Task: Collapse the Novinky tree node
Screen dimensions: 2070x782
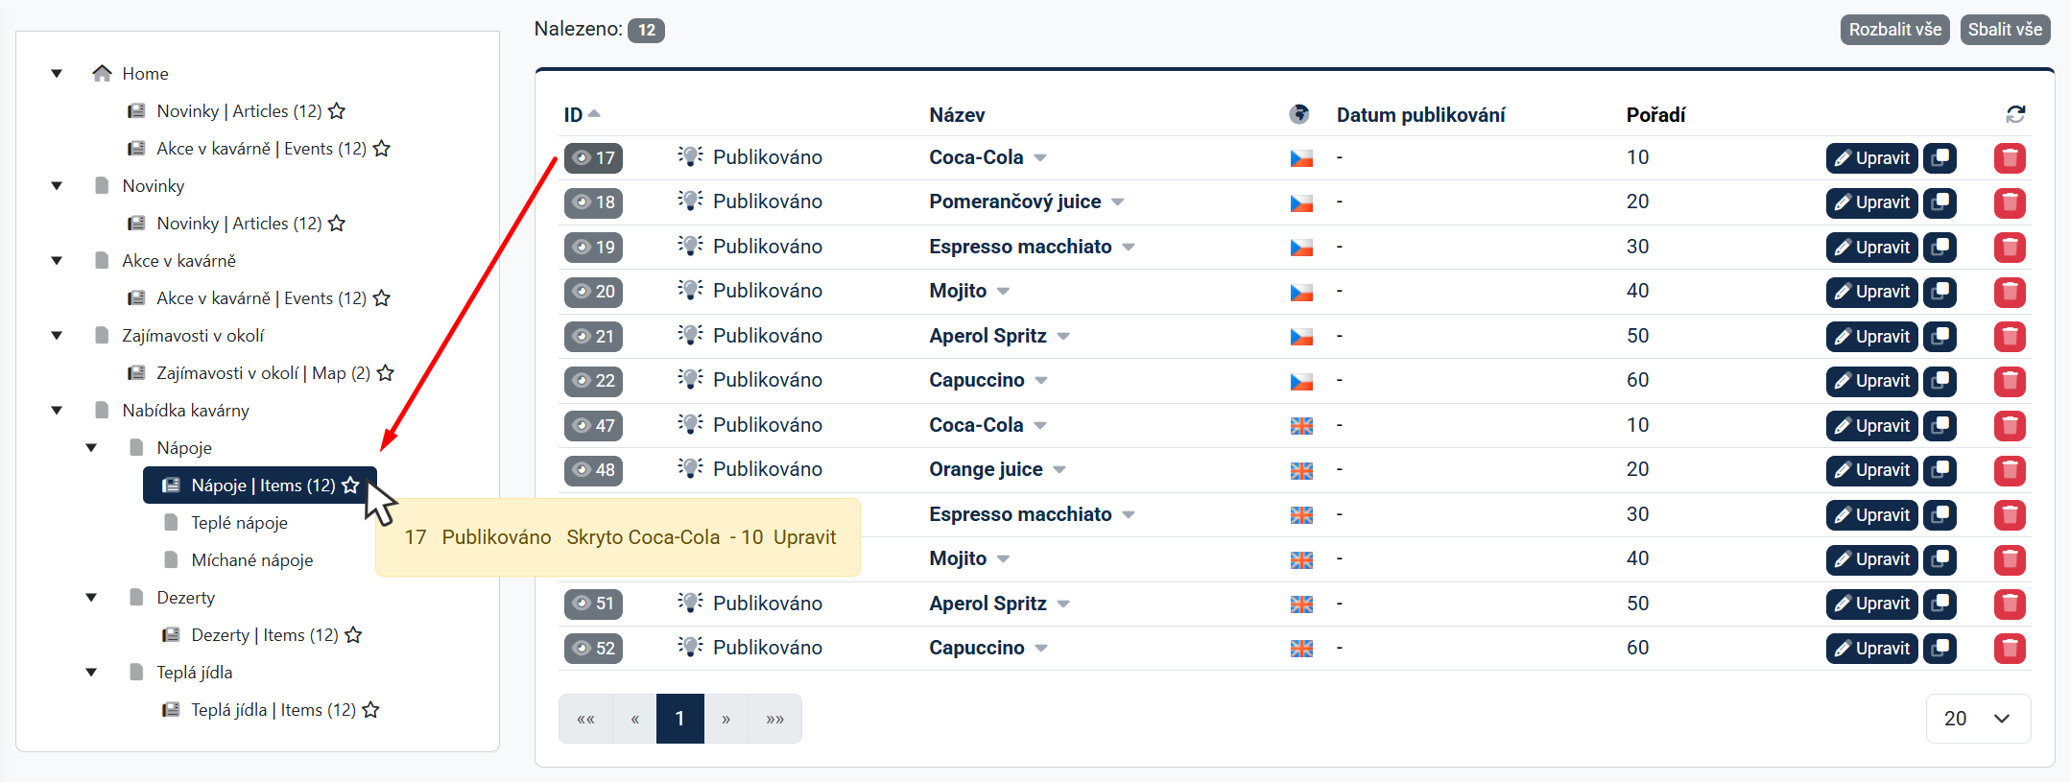Action: point(57,186)
